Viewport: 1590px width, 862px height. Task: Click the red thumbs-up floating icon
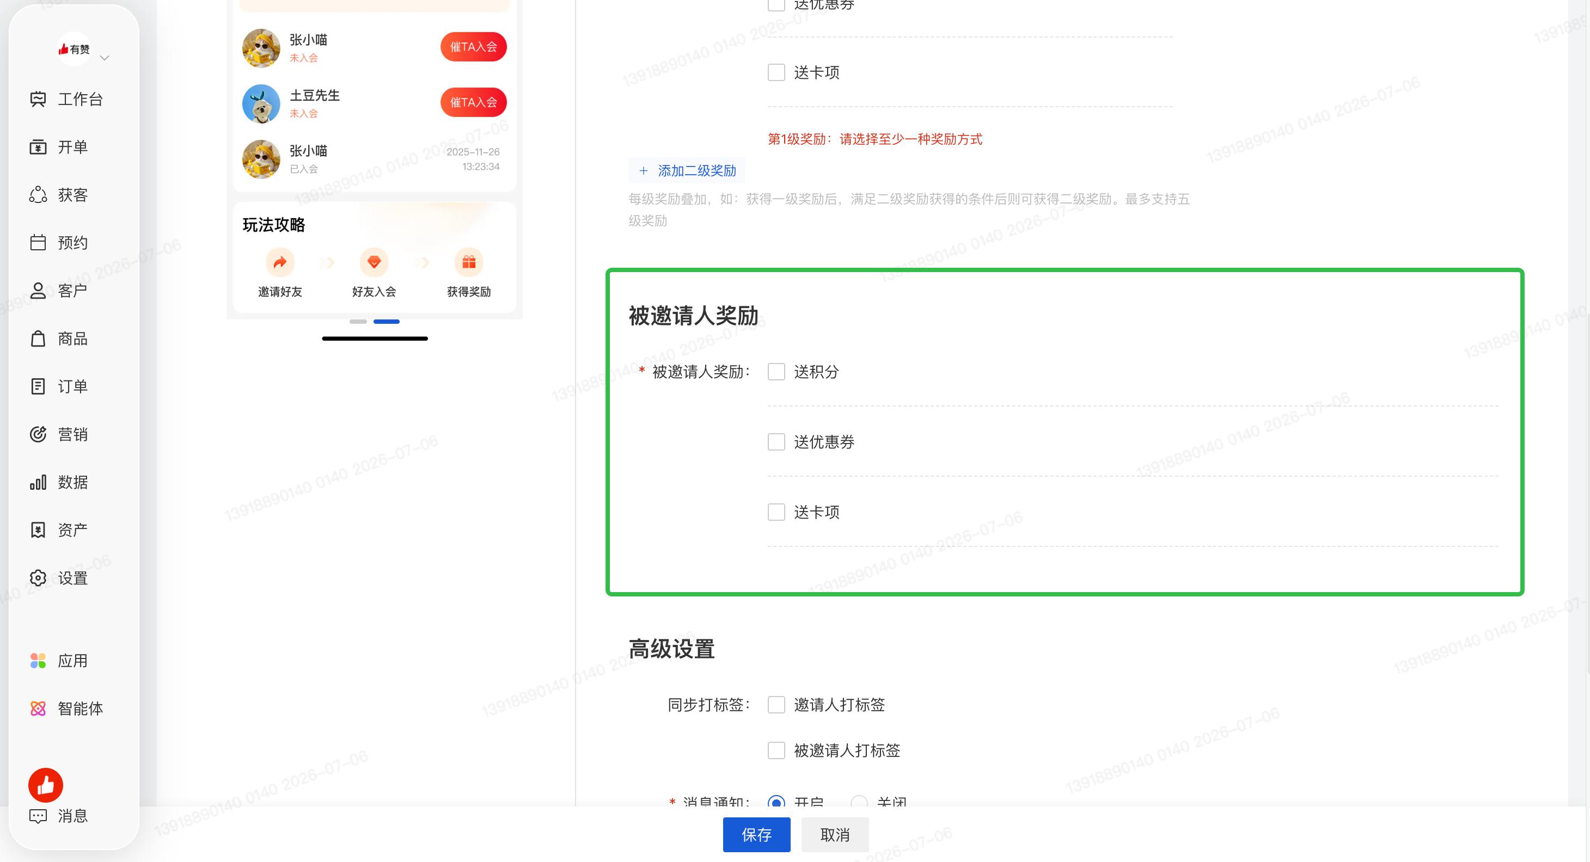(46, 785)
